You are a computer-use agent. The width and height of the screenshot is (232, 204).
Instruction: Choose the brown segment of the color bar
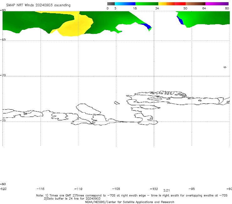(195, 4)
